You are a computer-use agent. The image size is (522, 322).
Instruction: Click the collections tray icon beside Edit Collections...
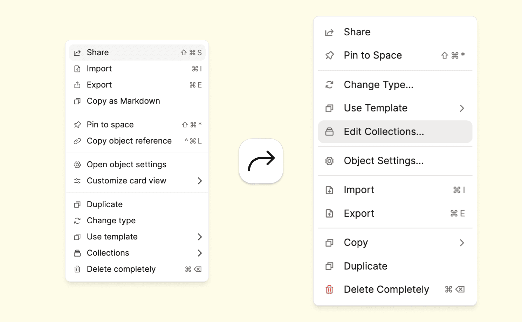click(329, 132)
